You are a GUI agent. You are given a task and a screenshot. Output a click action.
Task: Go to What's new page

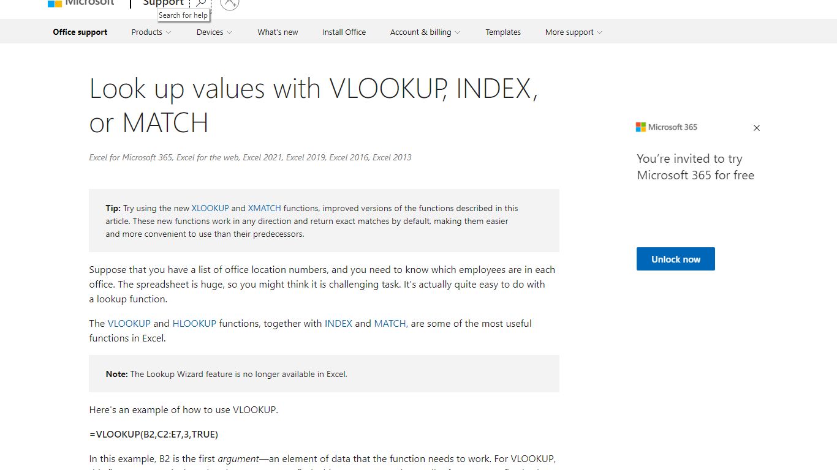click(278, 32)
